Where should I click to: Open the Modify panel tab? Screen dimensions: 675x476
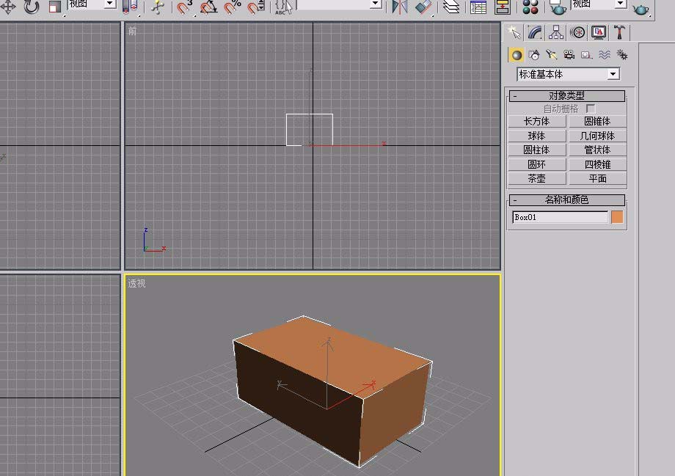[535, 32]
